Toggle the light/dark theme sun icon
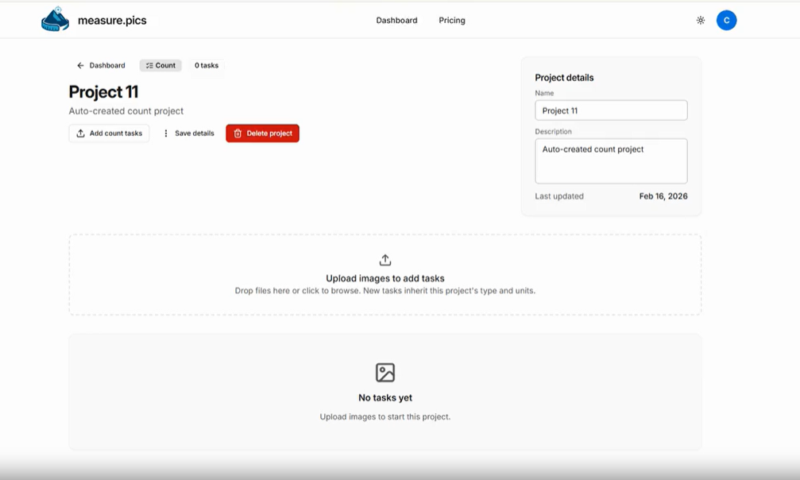The image size is (800, 480). point(701,21)
